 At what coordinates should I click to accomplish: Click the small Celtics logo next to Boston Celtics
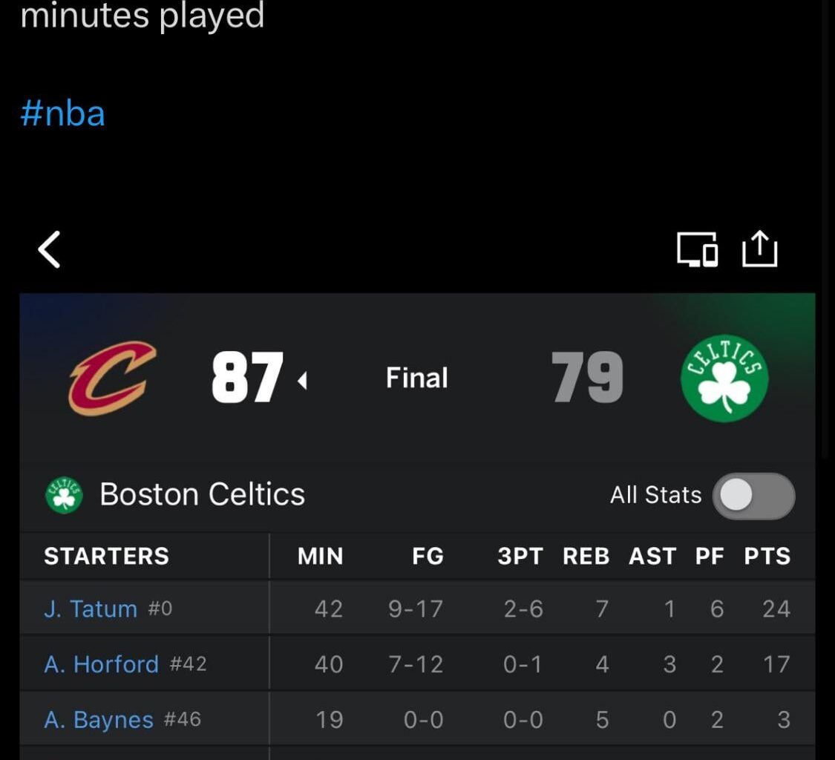click(x=65, y=494)
